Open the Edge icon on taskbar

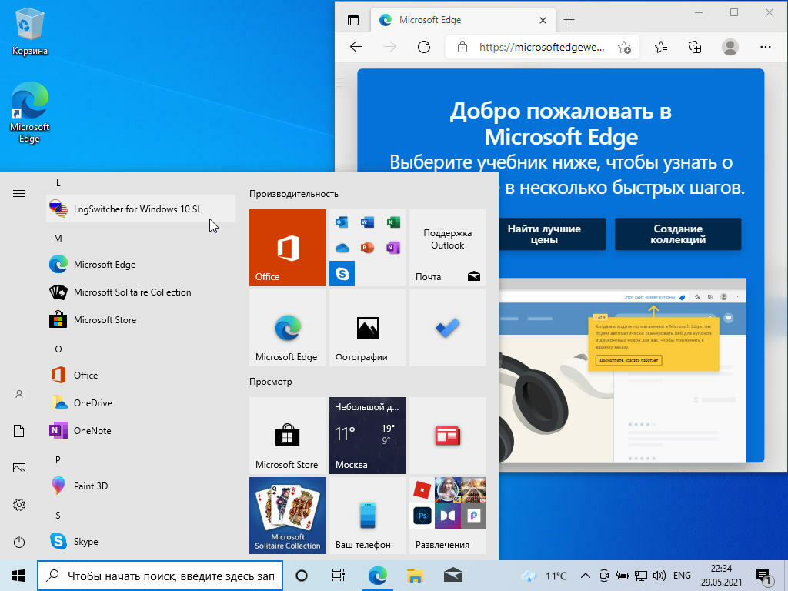tap(377, 576)
